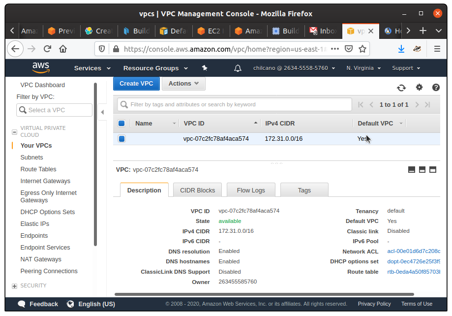Image resolution: width=452 pixels, height=316 pixels.
Task: Maximize the details pane with third layout icon
Action: coord(433,170)
